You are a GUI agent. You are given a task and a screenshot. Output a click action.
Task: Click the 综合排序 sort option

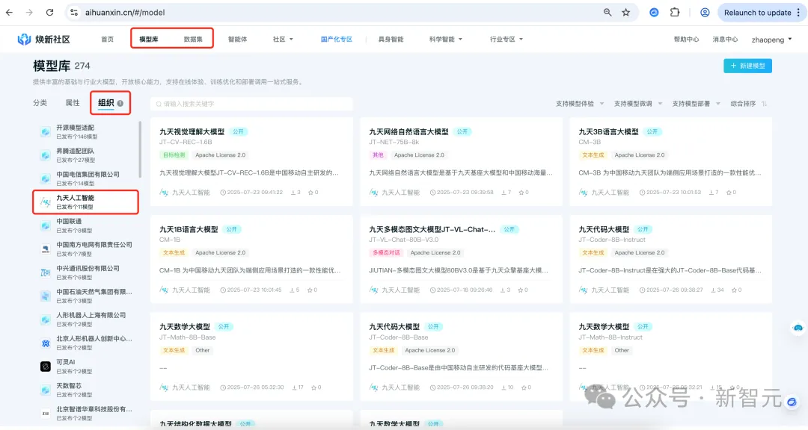coord(743,103)
